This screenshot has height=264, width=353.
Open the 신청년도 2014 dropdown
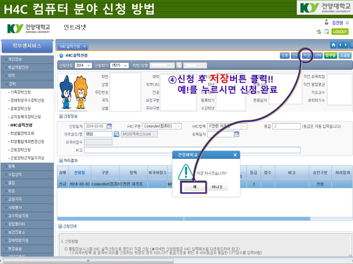(83, 65)
